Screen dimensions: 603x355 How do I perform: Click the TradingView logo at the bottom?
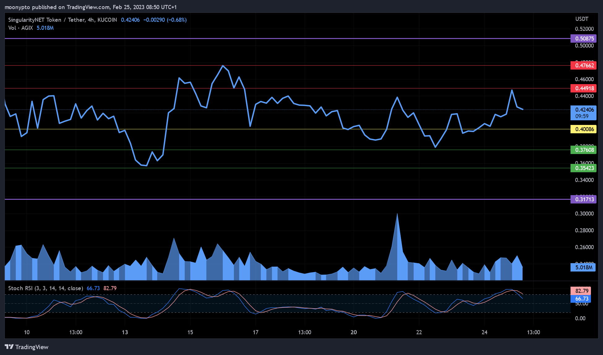click(27, 347)
